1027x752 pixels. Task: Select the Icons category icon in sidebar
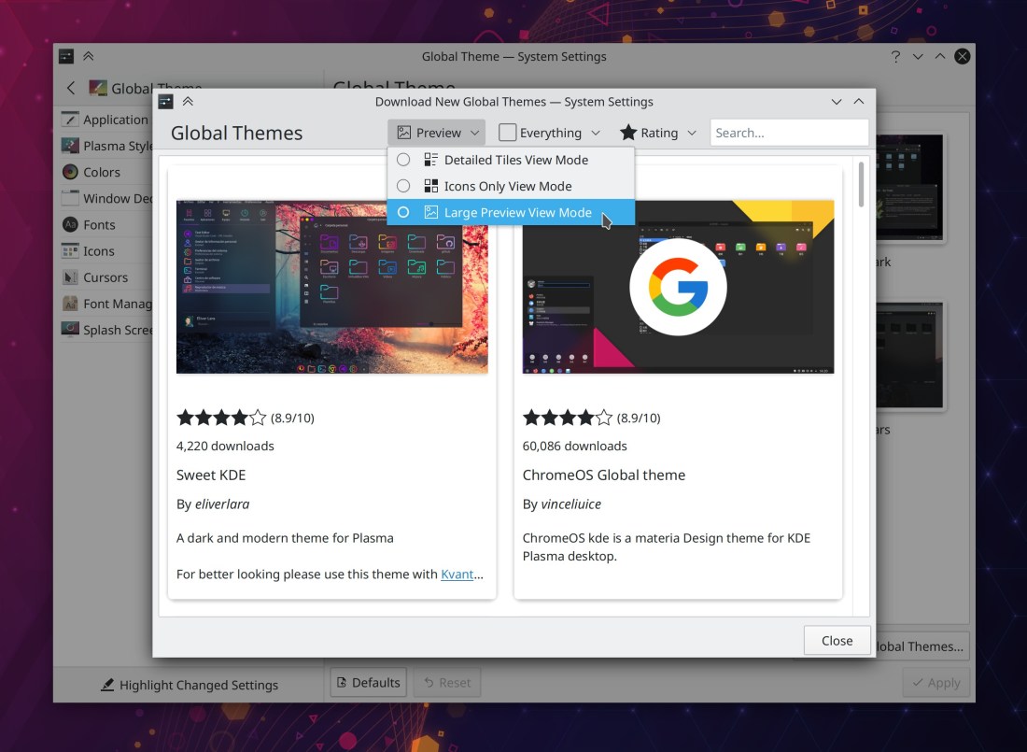pos(70,251)
